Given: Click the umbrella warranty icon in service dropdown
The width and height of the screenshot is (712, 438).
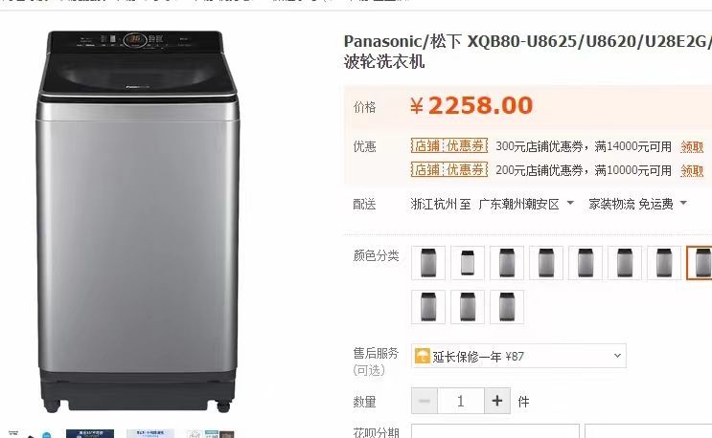Looking at the screenshot, I should coord(422,356).
